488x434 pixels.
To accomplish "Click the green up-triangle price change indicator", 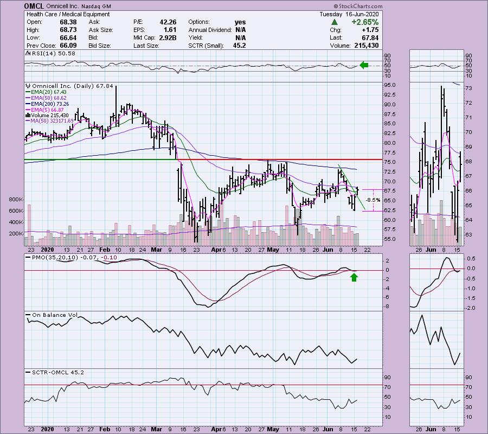I will tap(334, 22).
